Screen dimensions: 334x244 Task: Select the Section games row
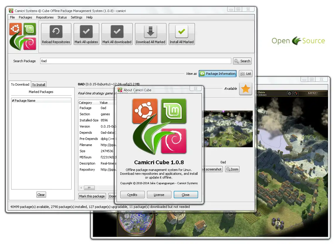click(x=97, y=114)
